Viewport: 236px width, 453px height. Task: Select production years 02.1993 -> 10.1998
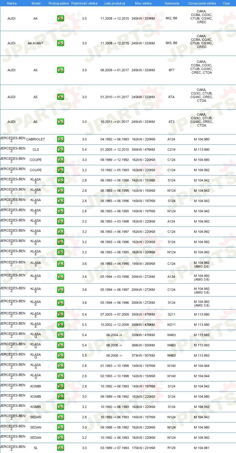[115, 376]
